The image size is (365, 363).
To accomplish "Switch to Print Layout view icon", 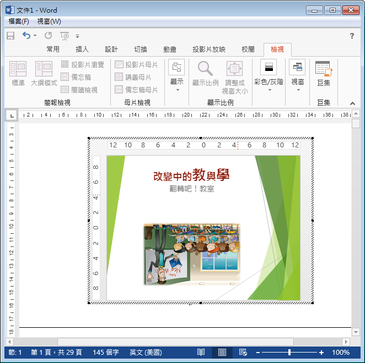I will [222, 353].
